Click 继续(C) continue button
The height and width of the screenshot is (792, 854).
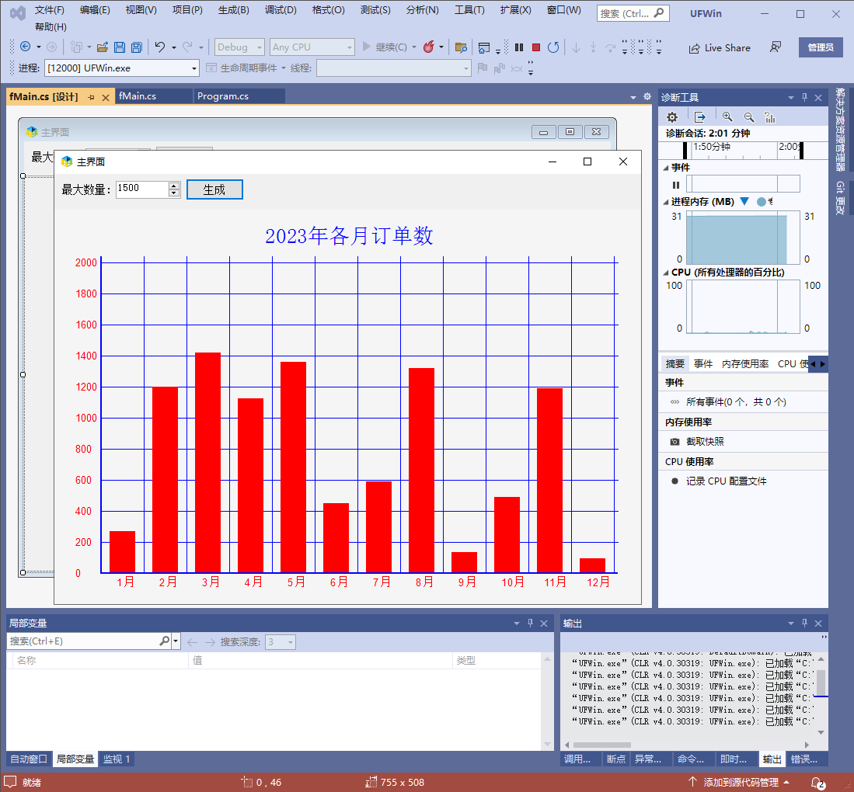pyautogui.click(x=385, y=47)
